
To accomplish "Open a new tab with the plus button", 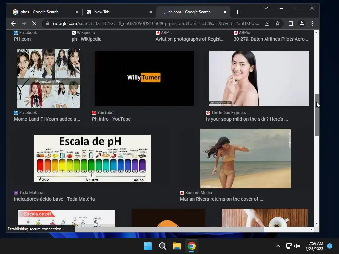I will click(x=238, y=12).
